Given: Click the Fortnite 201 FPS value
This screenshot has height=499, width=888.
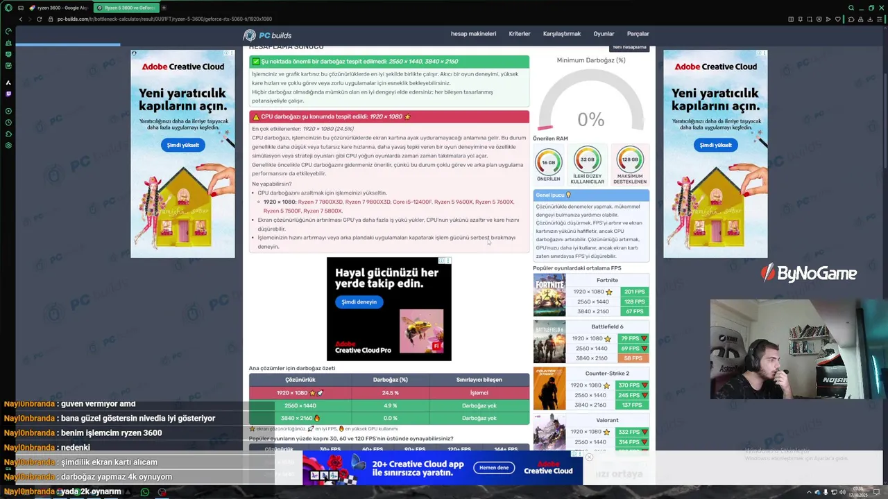Looking at the screenshot, I should tap(634, 292).
